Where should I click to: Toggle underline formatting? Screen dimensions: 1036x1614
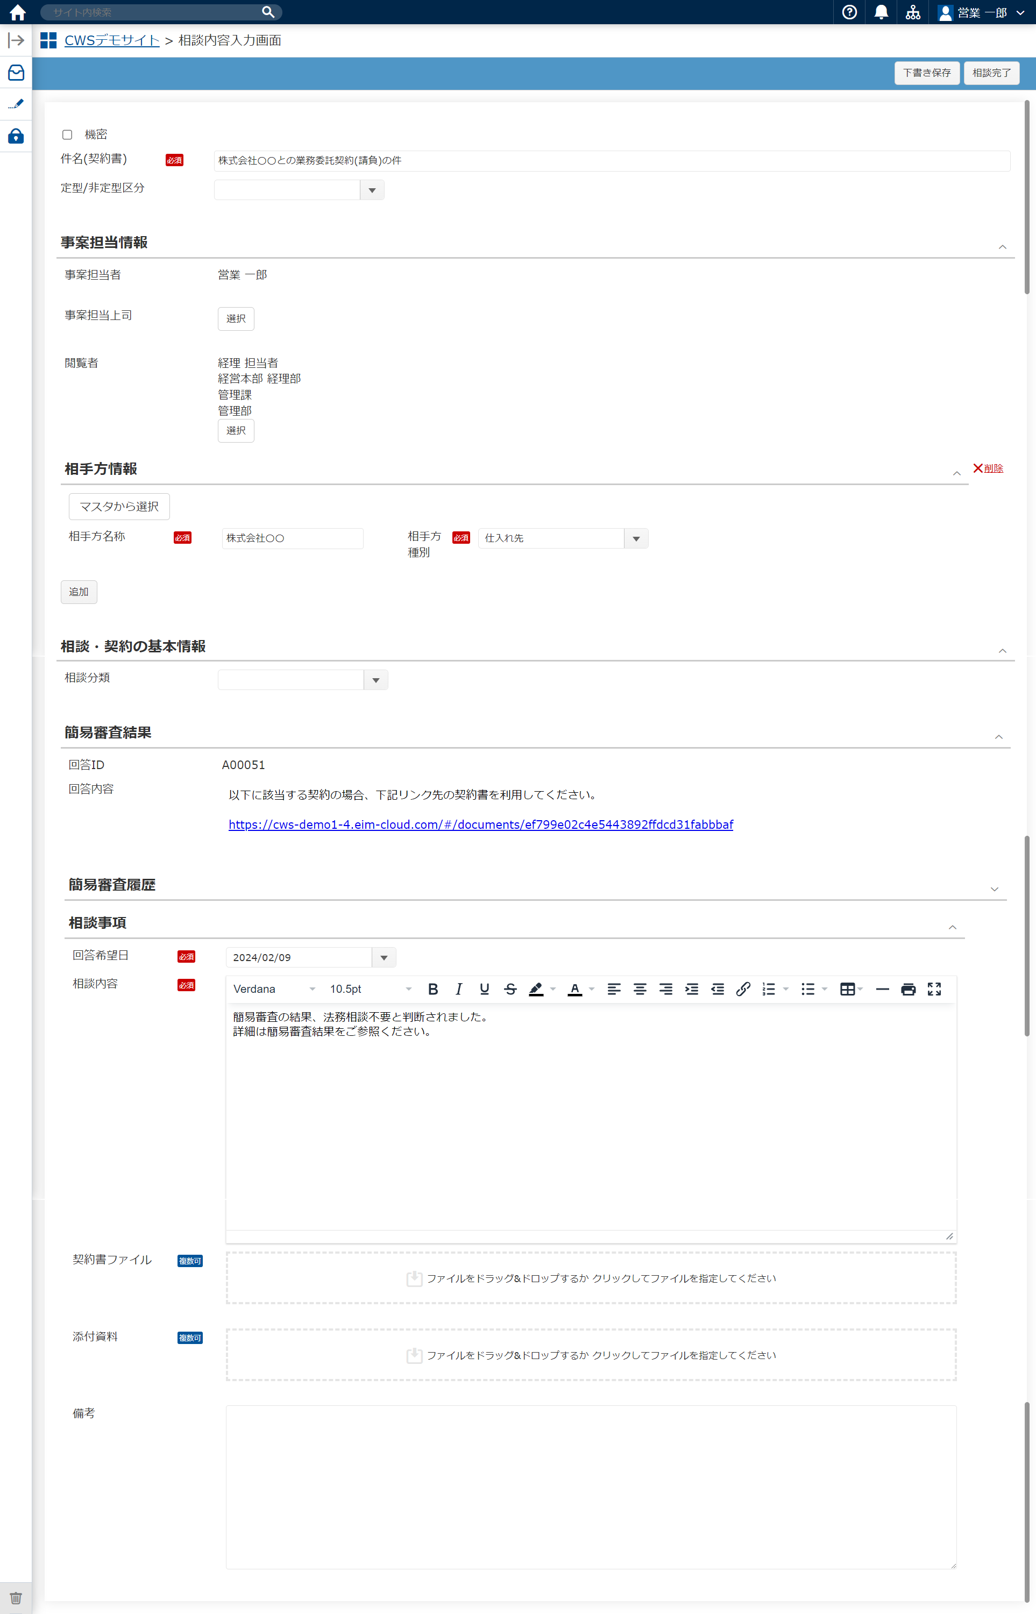pyautogui.click(x=484, y=989)
